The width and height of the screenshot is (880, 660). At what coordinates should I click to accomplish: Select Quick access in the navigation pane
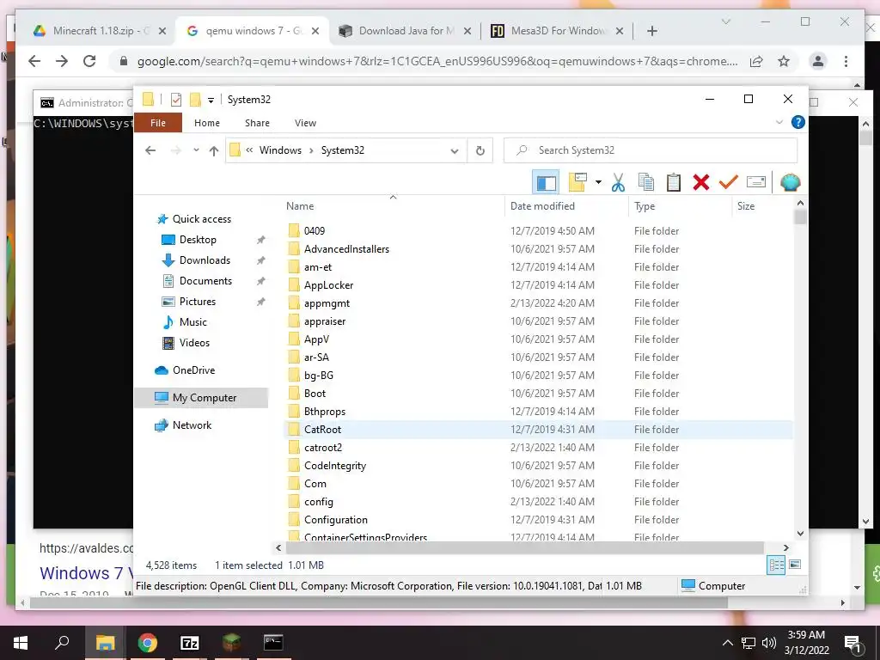tap(193, 219)
